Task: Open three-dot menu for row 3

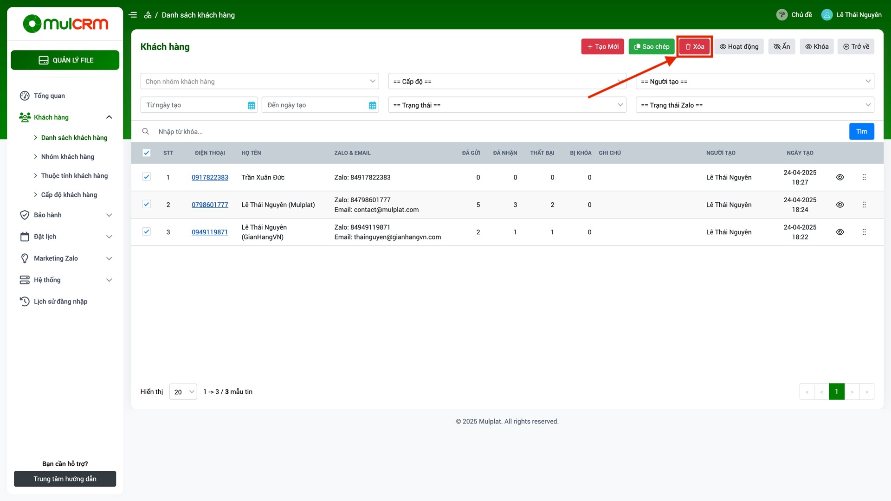Action: click(x=864, y=232)
